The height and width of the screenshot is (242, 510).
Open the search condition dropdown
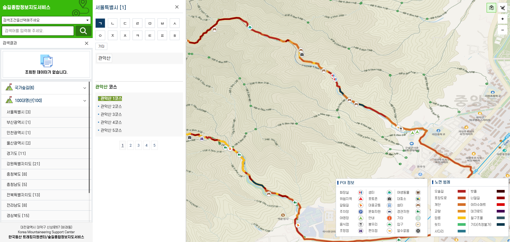(x=46, y=20)
